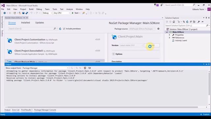This screenshot has width=211, height=119.
Task: Open the Any CPU platform dropdown
Action: coord(62,13)
